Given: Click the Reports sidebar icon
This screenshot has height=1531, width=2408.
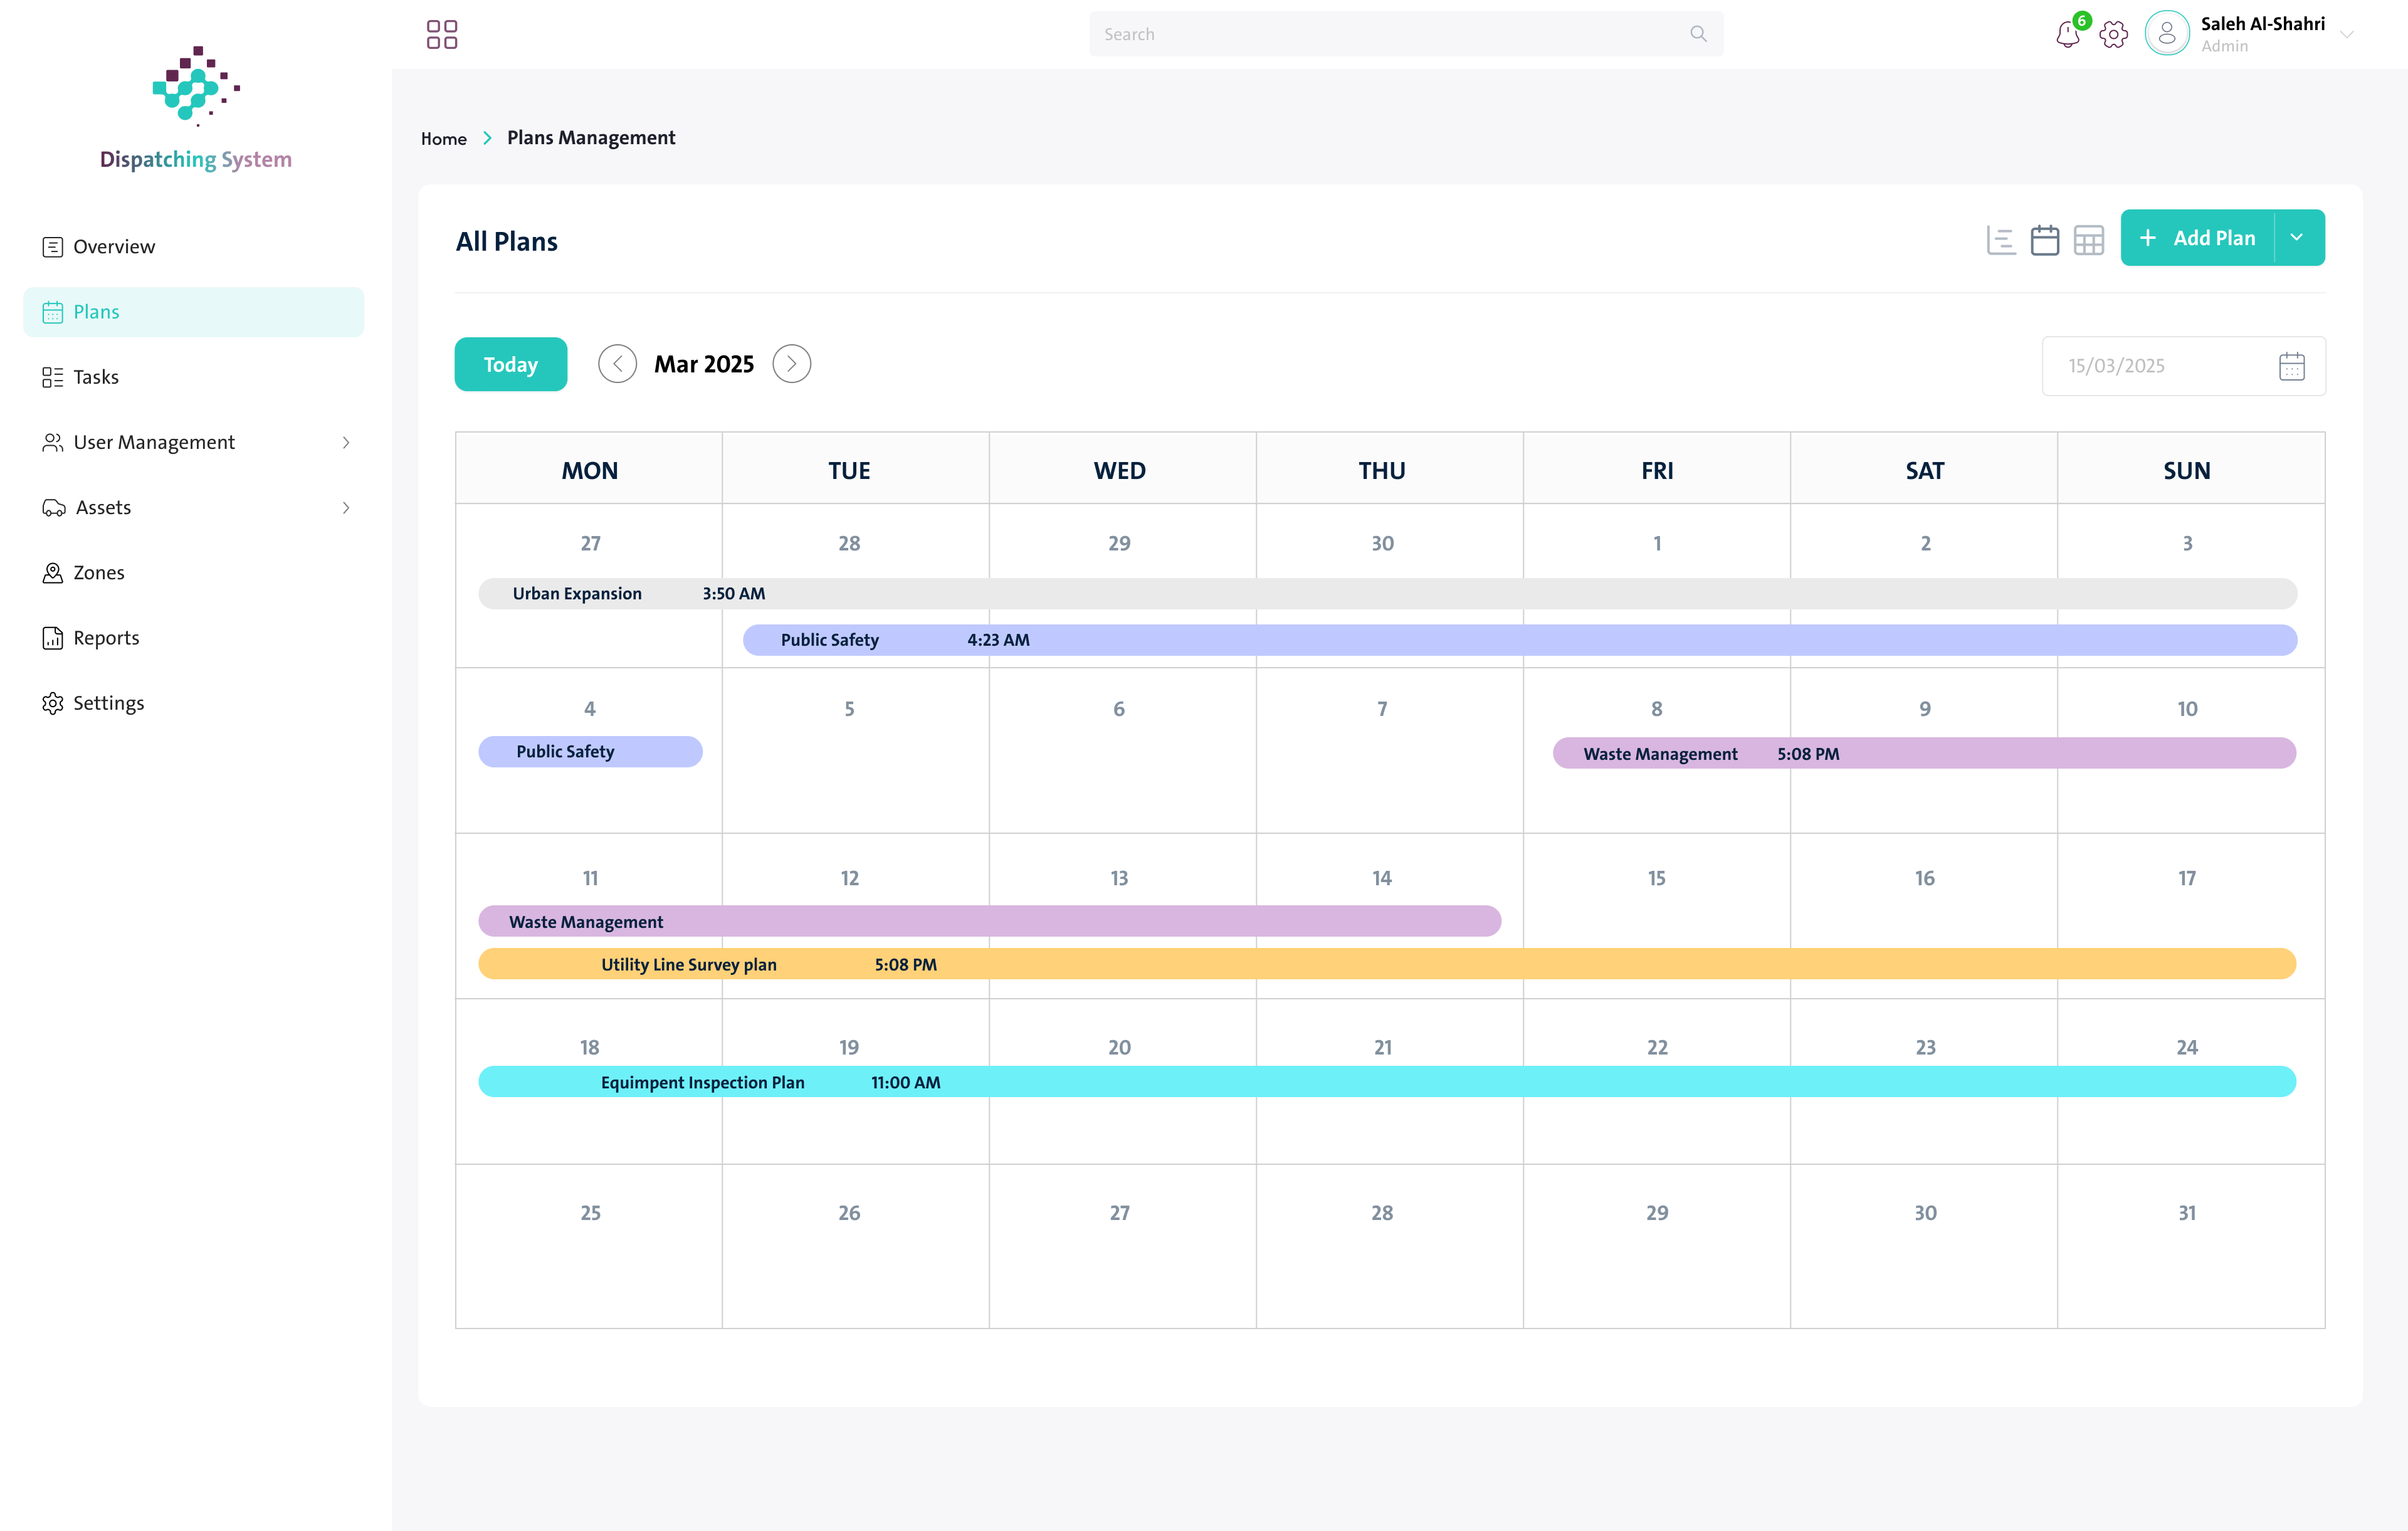Looking at the screenshot, I should [53, 638].
